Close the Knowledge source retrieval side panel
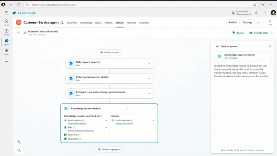The image size is (277, 156). point(270,46)
